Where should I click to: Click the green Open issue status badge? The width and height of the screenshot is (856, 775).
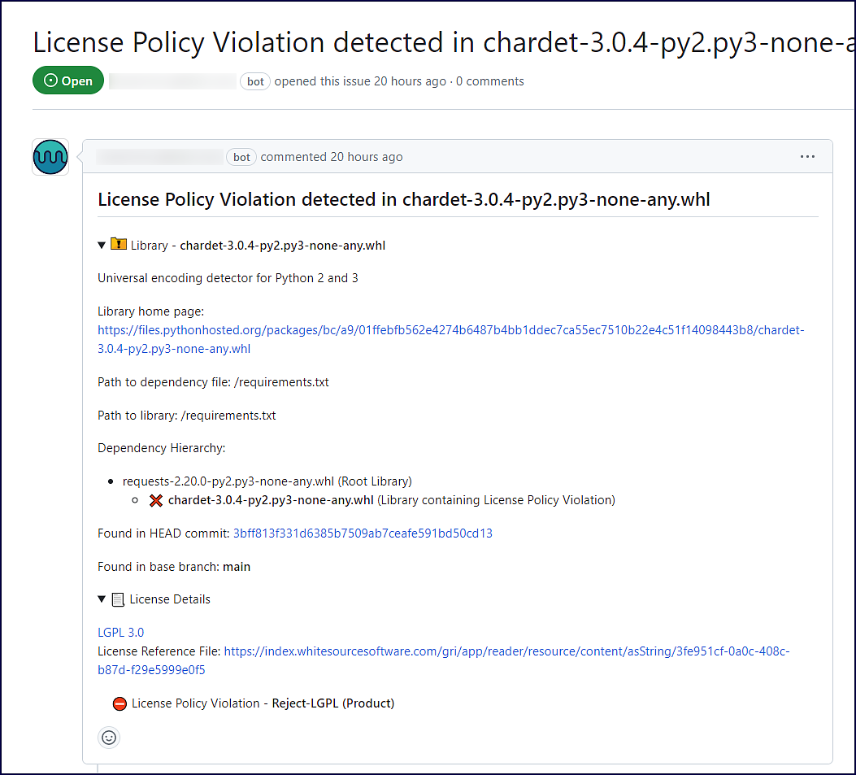(68, 81)
